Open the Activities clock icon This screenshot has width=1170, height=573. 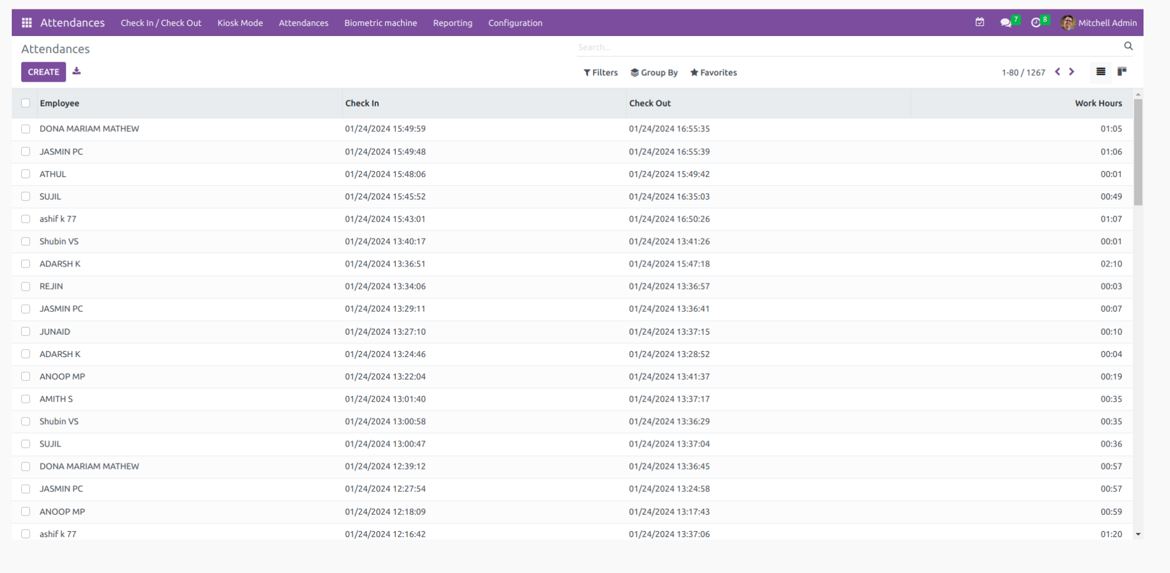pyautogui.click(x=1036, y=22)
